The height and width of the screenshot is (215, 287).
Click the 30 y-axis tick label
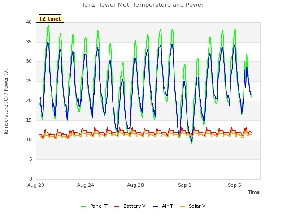point(29,61)
